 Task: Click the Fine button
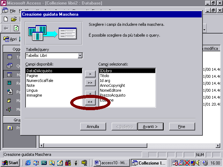[182, 127]
